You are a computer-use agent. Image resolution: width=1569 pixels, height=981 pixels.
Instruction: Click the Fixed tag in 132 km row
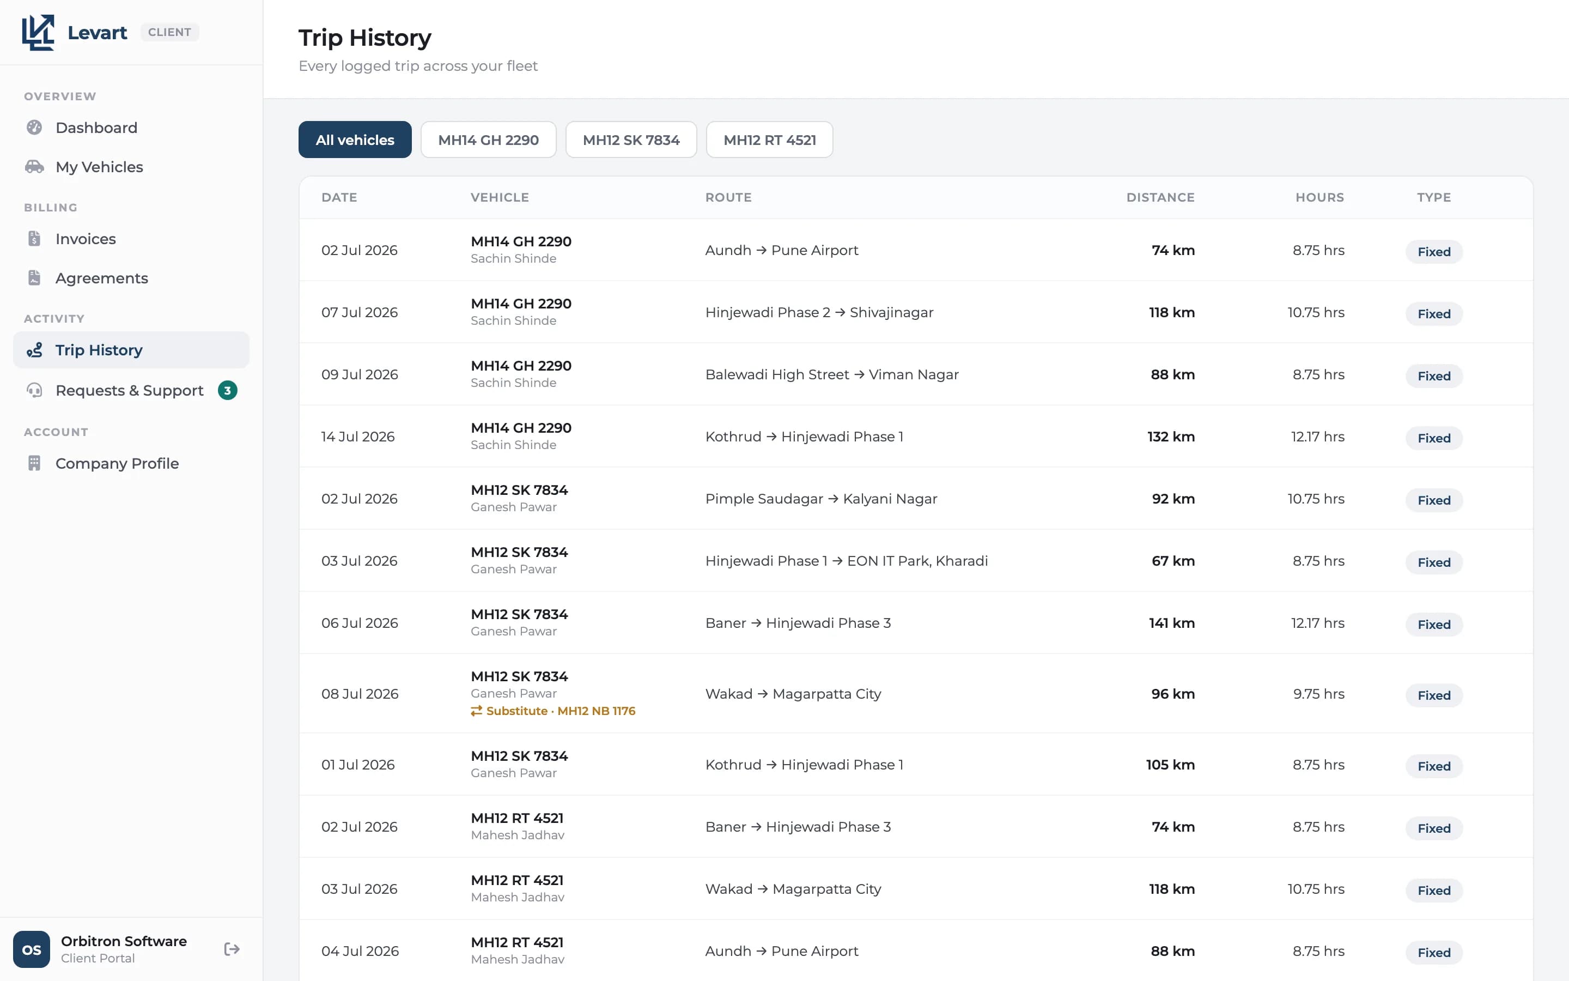point(1433,438)
